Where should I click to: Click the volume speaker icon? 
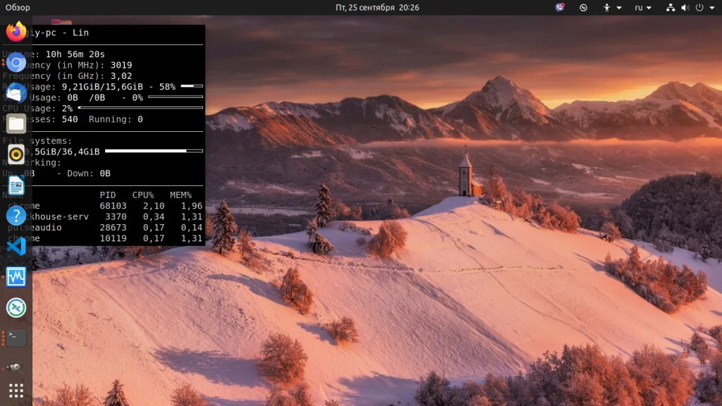[685, 8]
